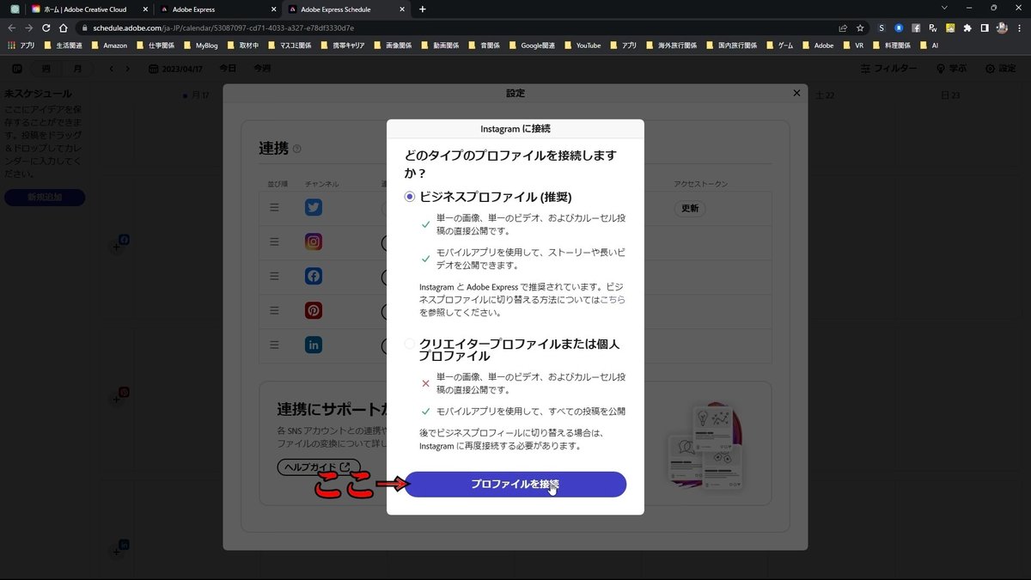Grab the reorder handle on the Twitter row
1031x580 pixels.
[275, 208]
